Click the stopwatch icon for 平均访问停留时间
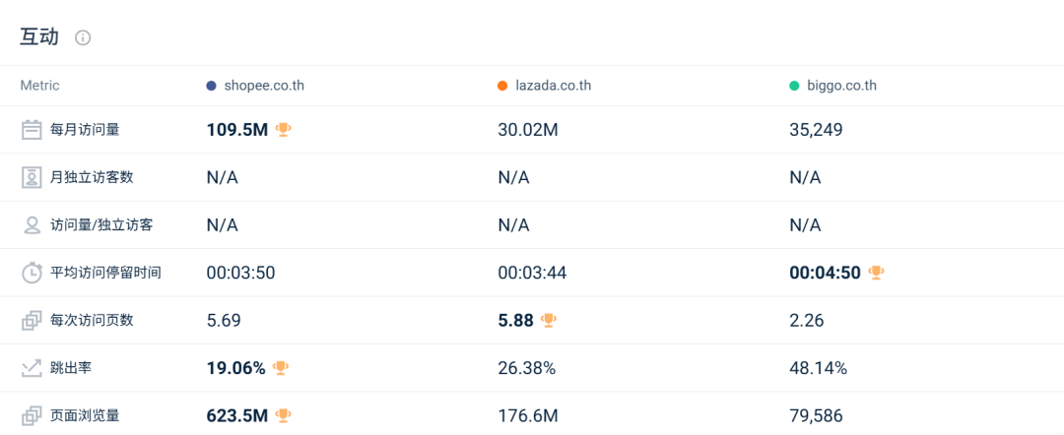 (32, 273)
